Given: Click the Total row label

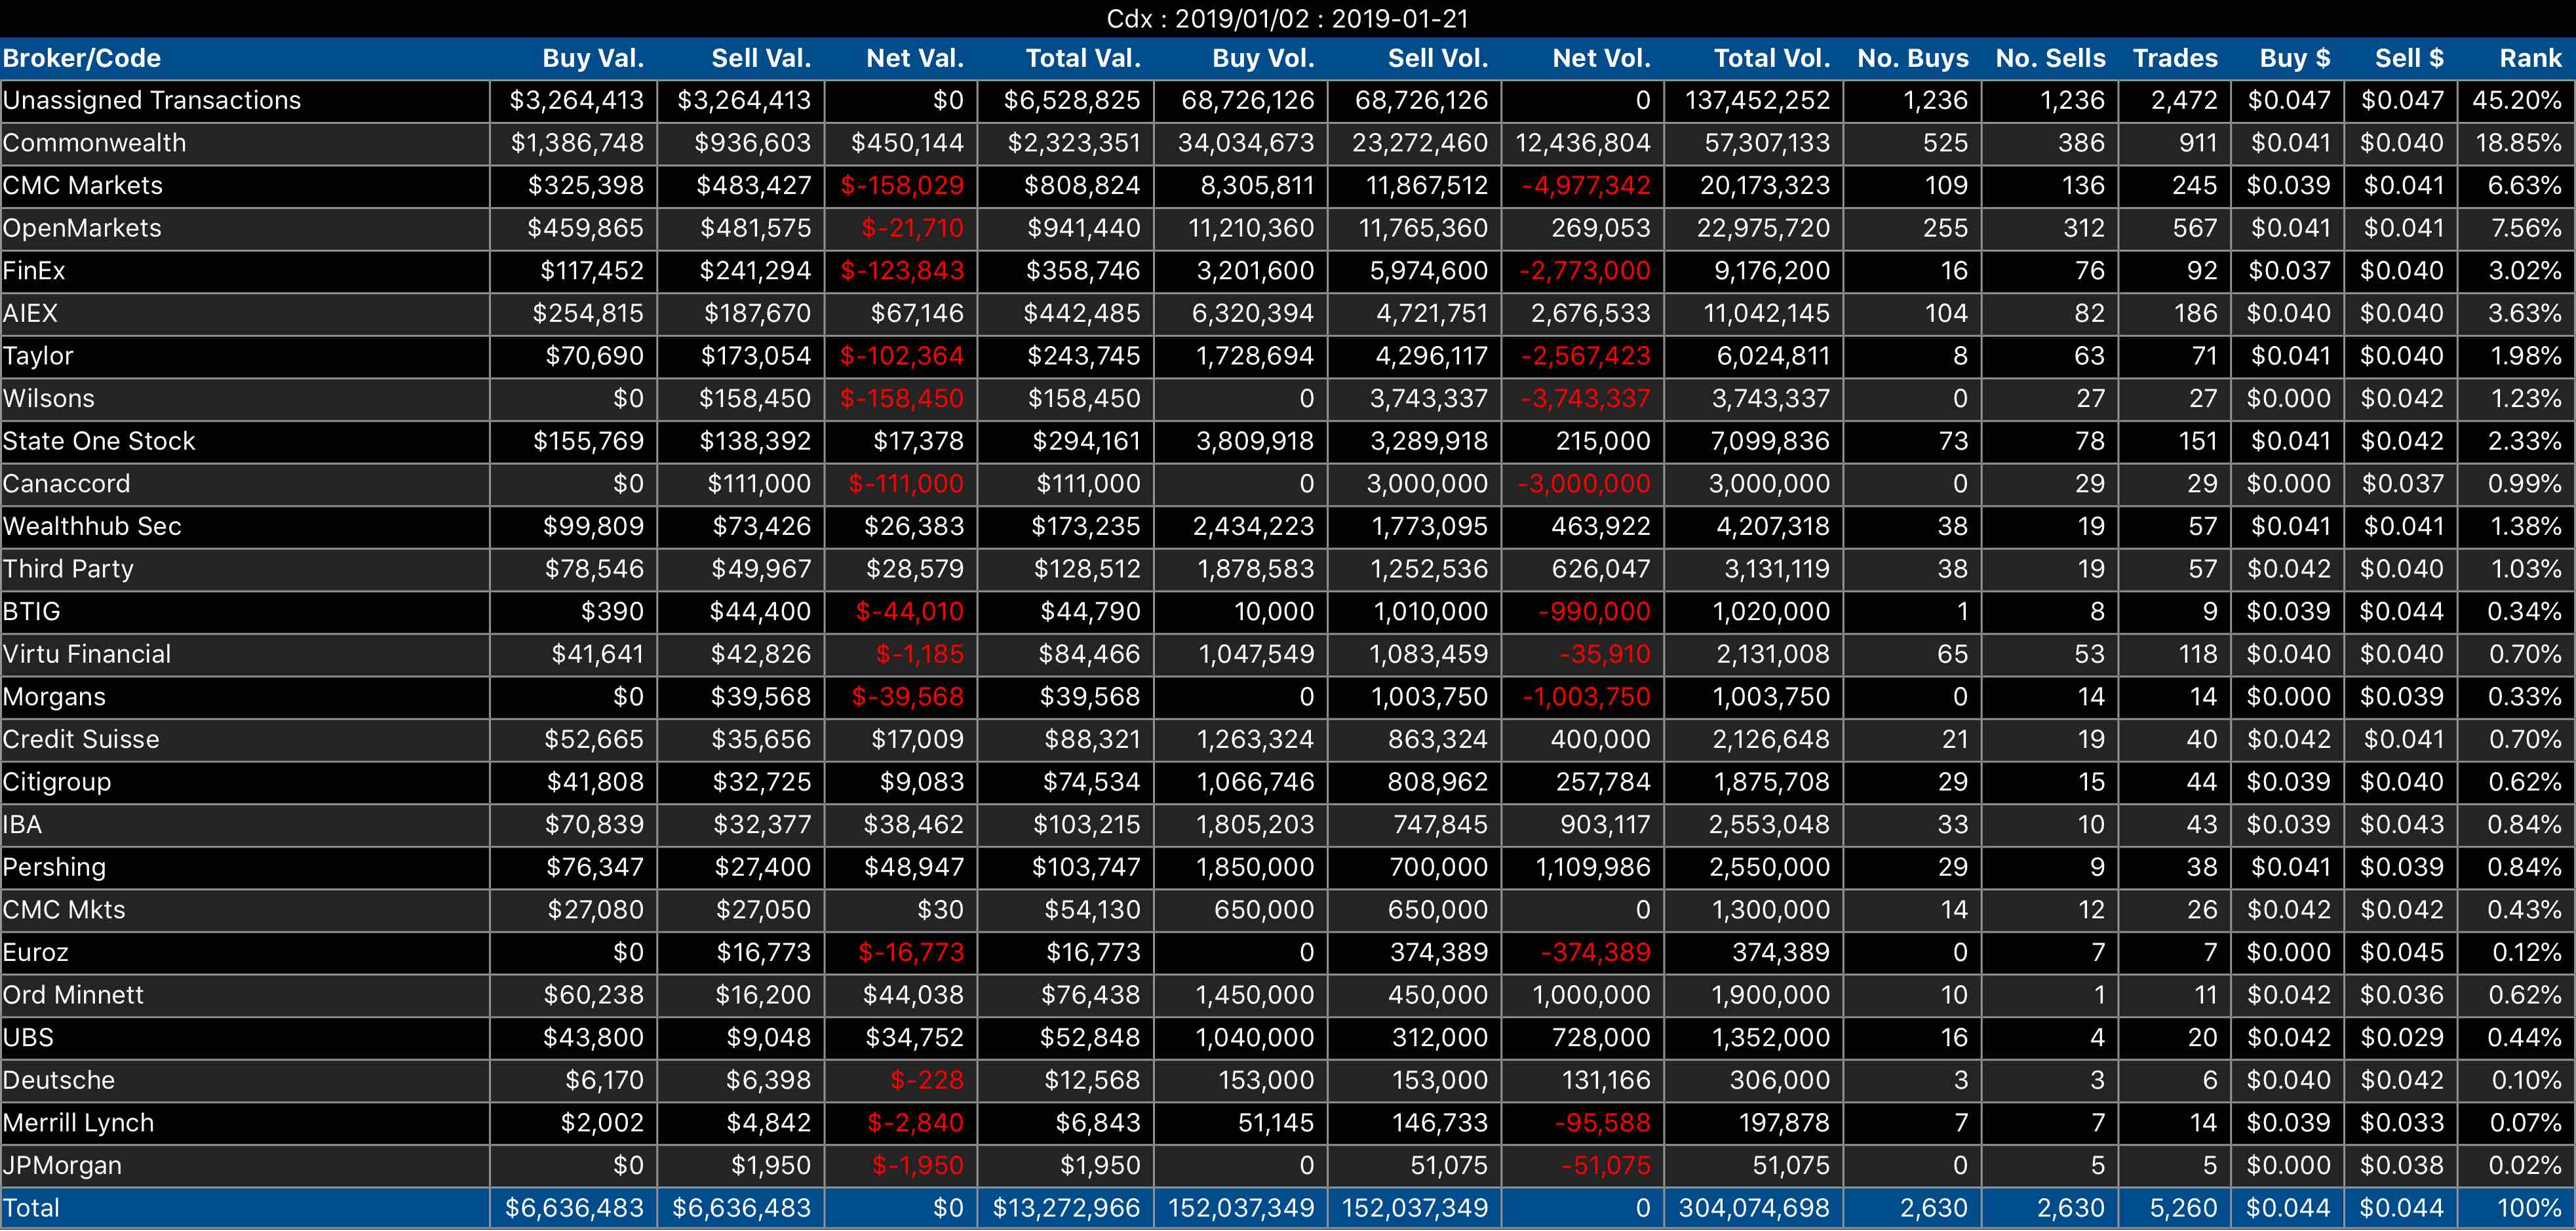Looking at the screenshot, I should 31,1208.
